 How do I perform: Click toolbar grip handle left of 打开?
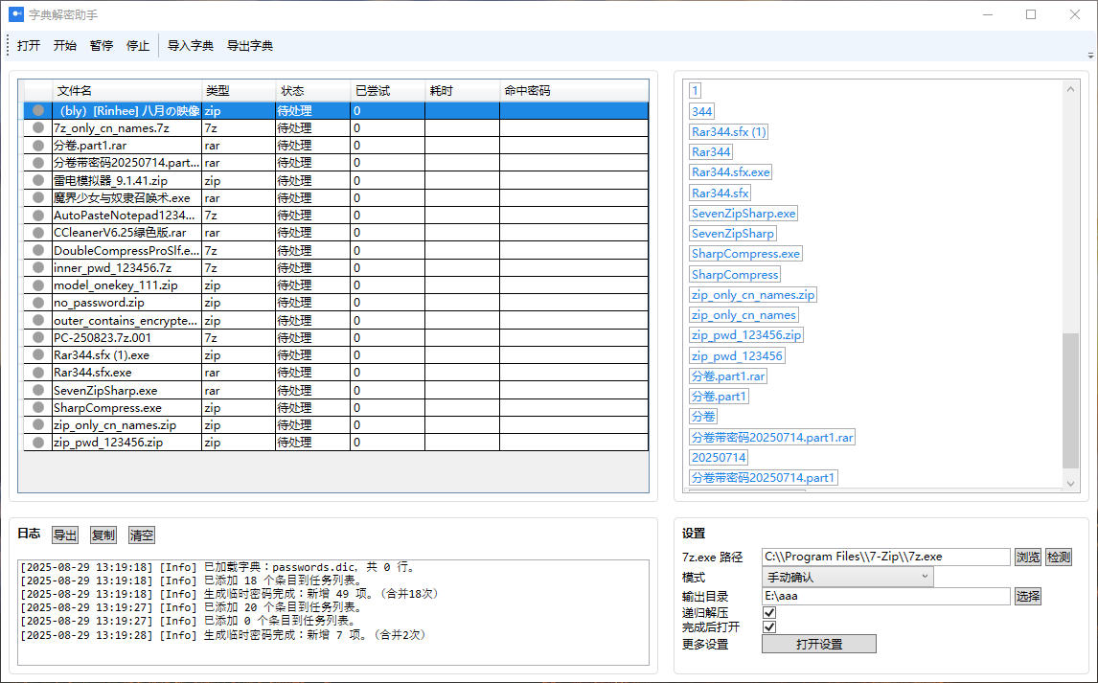click(8, 45)
